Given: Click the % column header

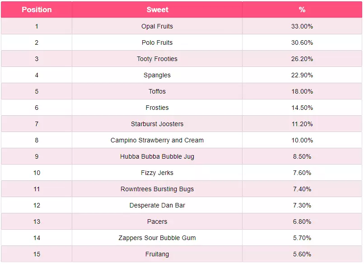Looking at the screenshot, I should 302,9.
